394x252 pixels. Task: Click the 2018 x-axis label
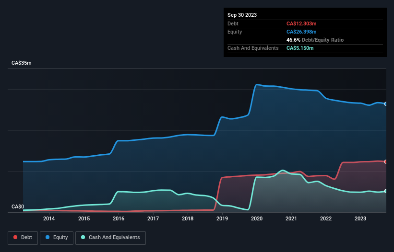(188, 218)
